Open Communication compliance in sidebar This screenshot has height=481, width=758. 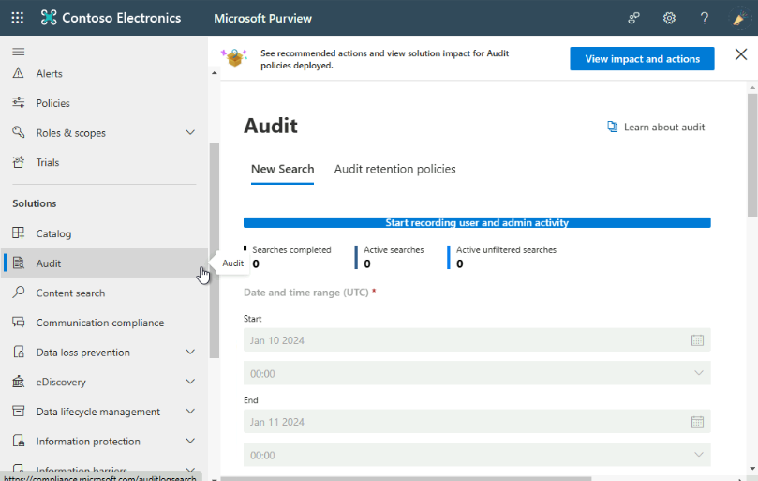pos(99,323)
